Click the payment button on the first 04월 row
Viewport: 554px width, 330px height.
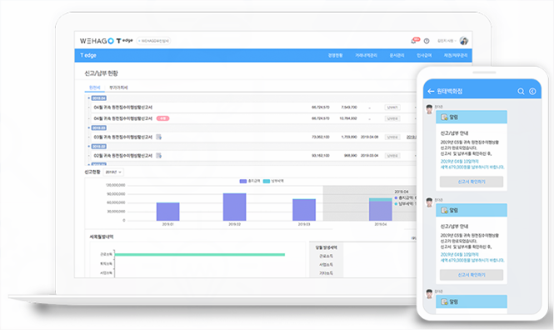point(392,107)
